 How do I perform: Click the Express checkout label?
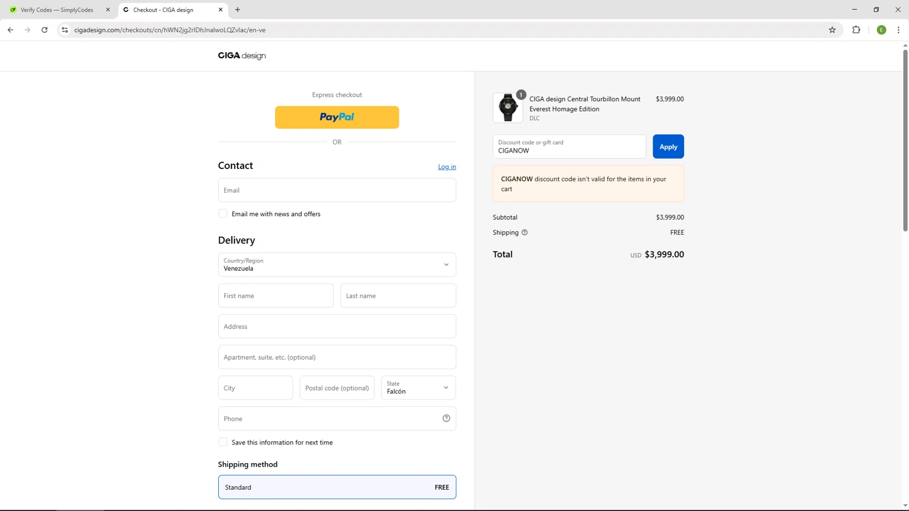[x=337, y=95]
